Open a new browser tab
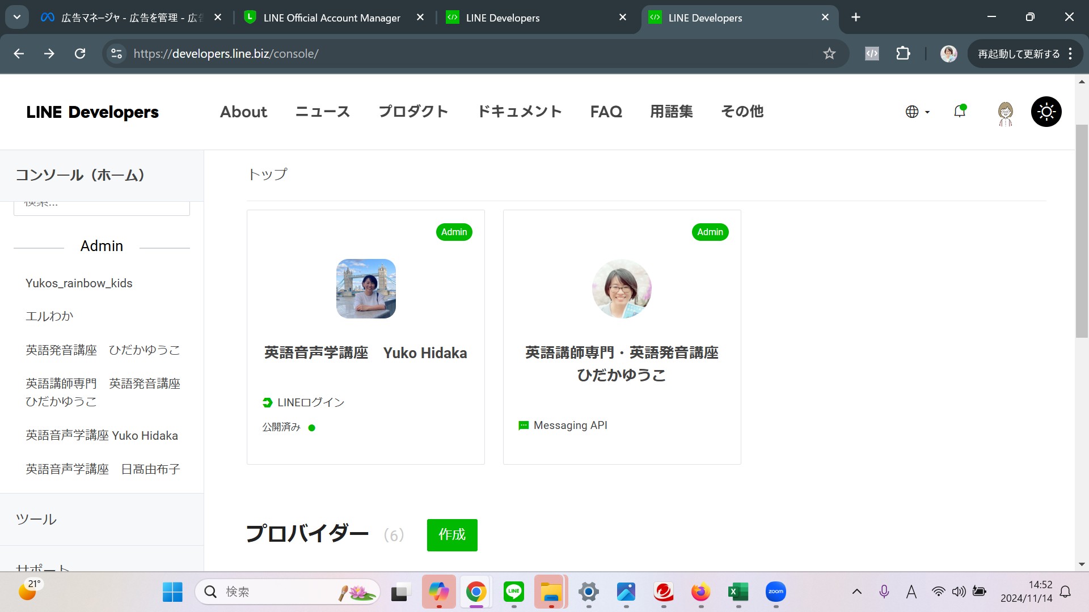This screenshot has width=1089, height=612. [x=856, y=17]
